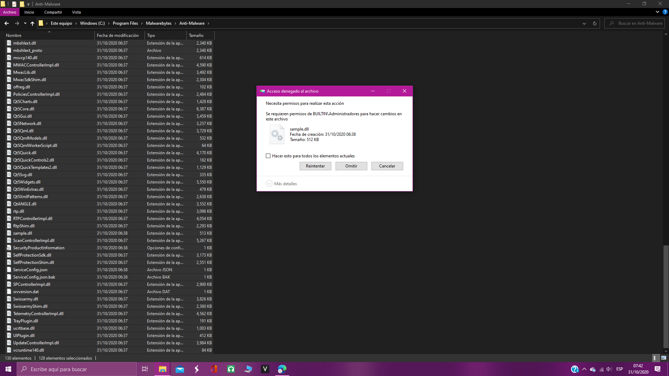The width and height of the screenshot is (669, 376).
Task: Open the recent locations dropdown arrow
Action: 25,23
